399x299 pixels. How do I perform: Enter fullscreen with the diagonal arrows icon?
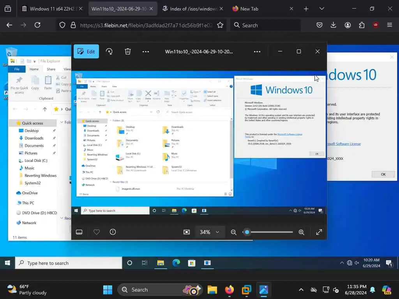click(x=319, y=232)
